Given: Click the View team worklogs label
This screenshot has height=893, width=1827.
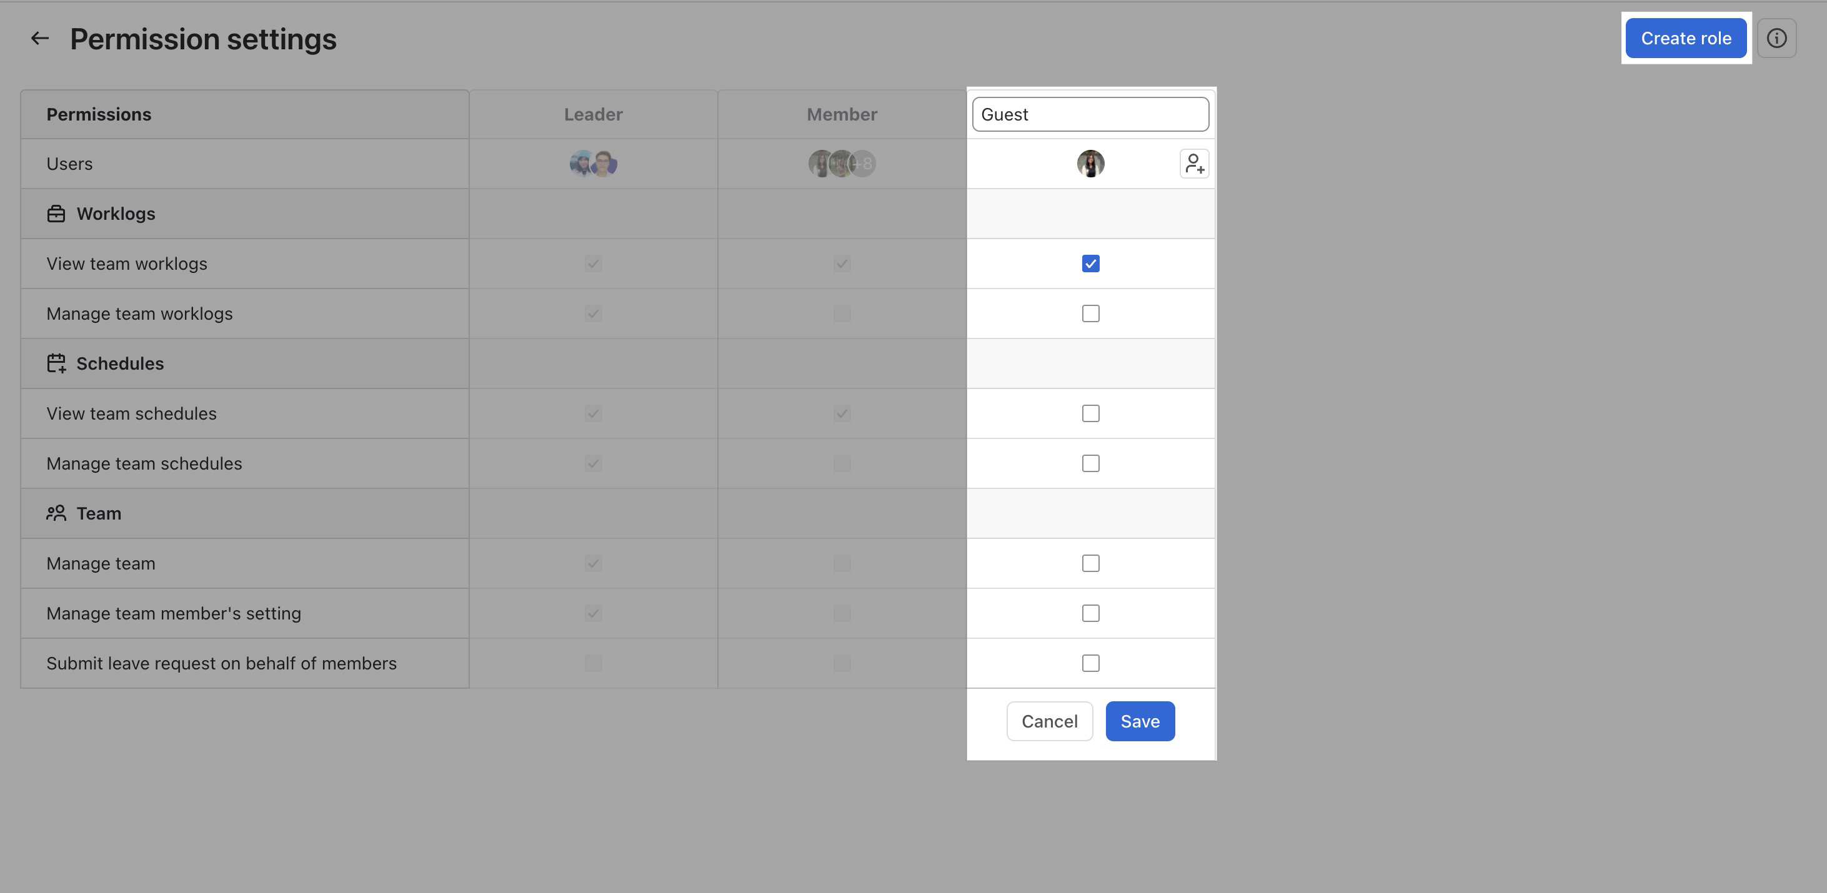Looking at the screenshot, I should 127,264.
